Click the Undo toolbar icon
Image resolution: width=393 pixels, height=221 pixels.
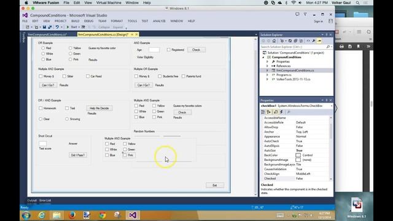pos(57,27)
